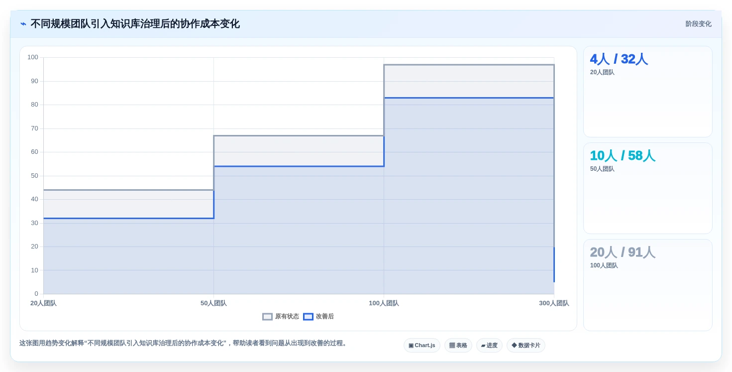The height and width of the screenshot is (372, 732).
Task: Click the y-axis value 50
Action: tap(34, 176)
